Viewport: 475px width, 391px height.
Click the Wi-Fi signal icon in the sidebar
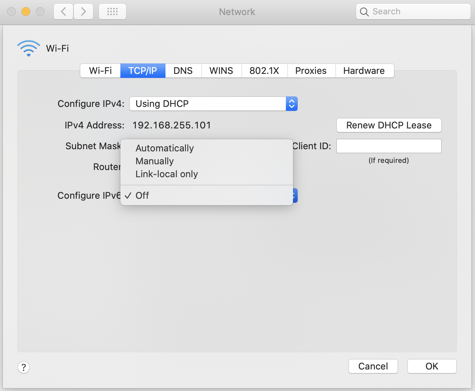[x=28, y=48]
